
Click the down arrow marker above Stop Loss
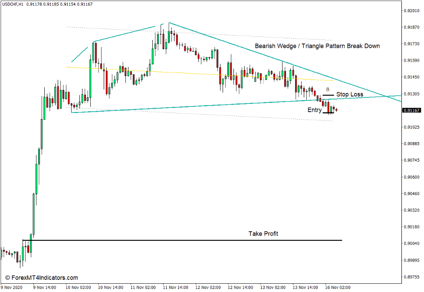coord(328,90)
